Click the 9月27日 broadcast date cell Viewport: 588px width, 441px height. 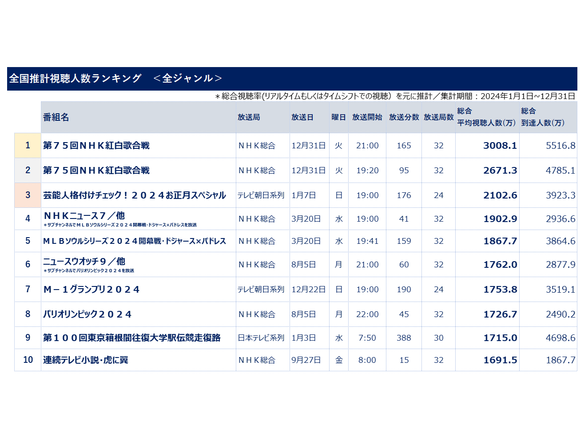[x=306, y=360]
